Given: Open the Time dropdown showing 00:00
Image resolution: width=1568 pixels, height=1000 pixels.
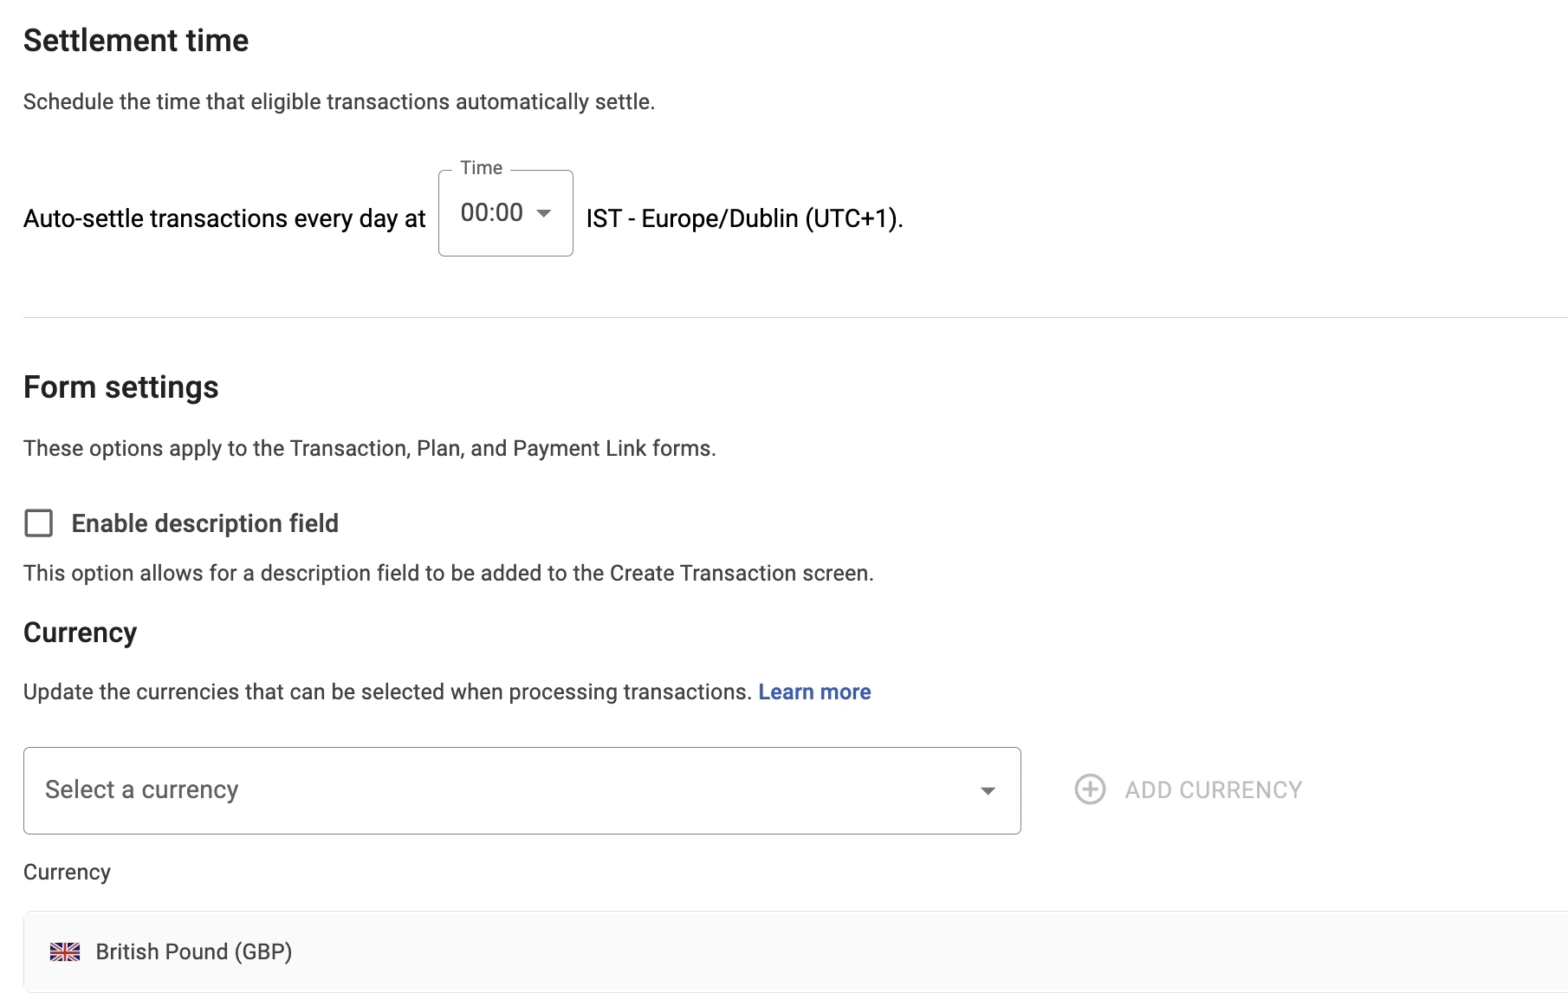Looking at the screenshot, I should click(505, 213).
